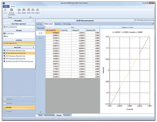This screenshot has height=122, width=157.
Task: Open the File menu tab
Action: pyautogui.click(x=6, y=6)
